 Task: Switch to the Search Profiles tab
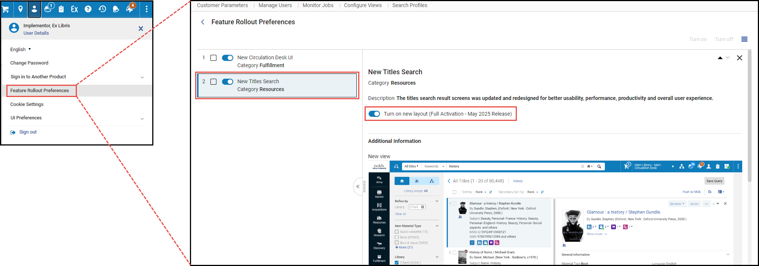click(410, 5)
